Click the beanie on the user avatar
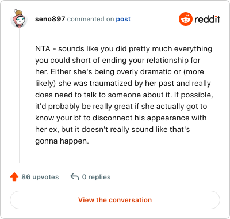 pyautogui.click(x=18, y=13)
